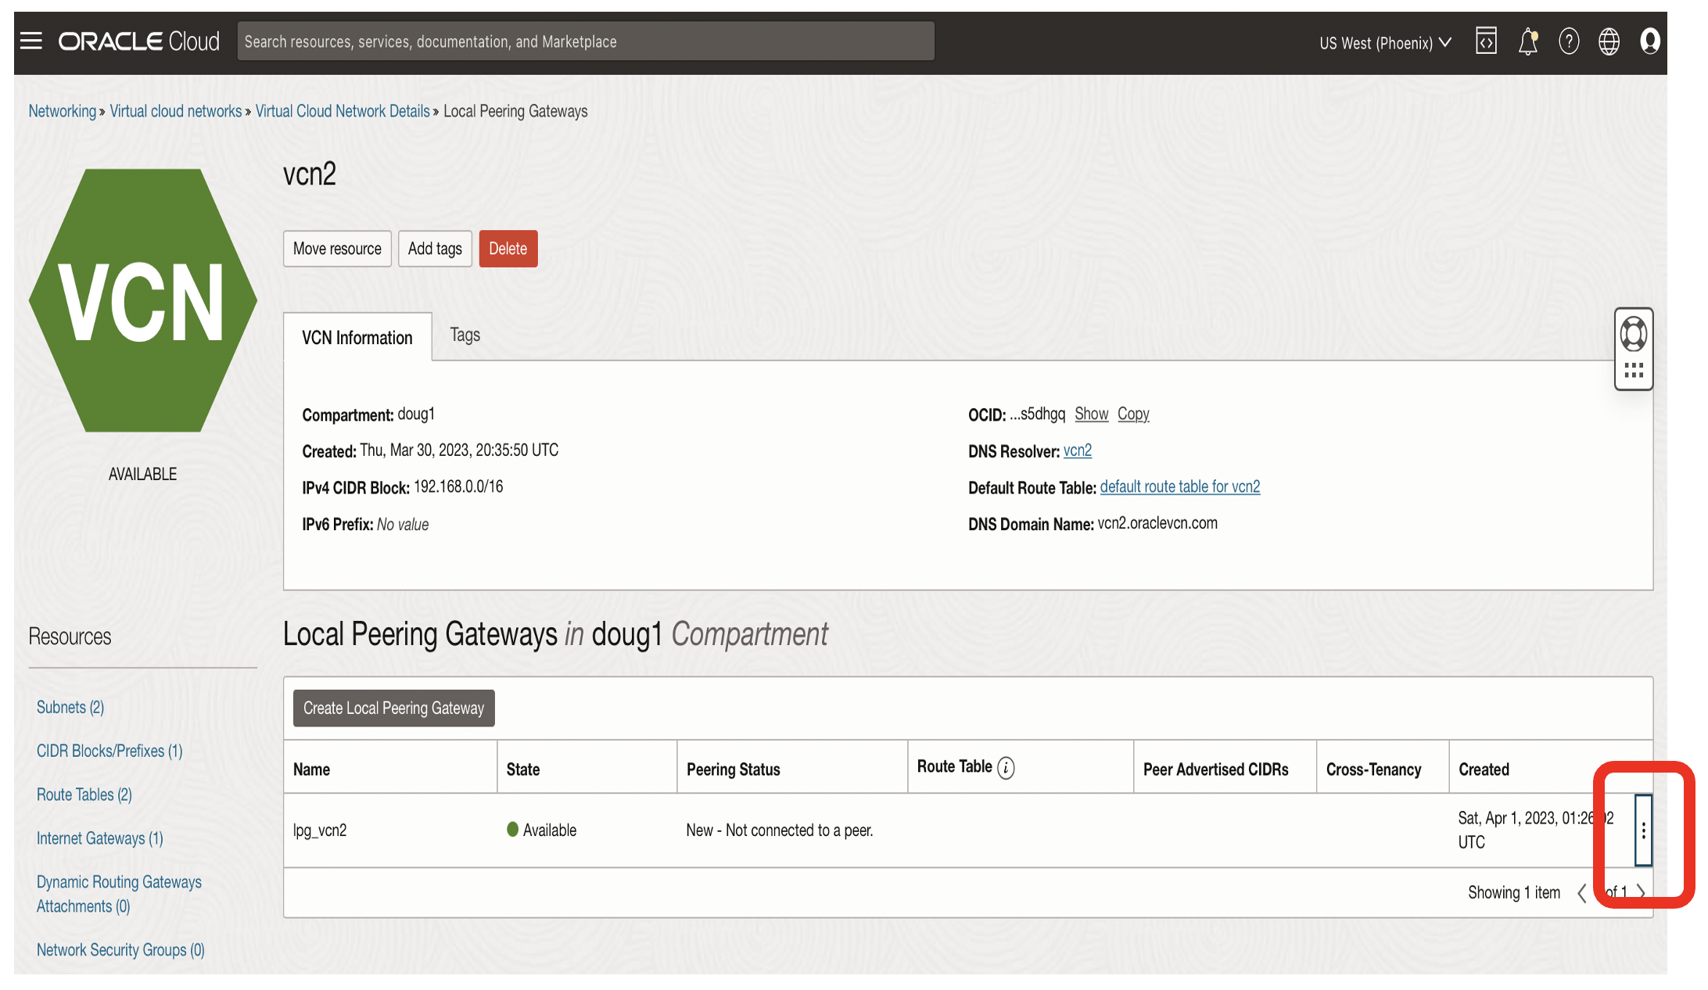Switch to the Tags tab
Screen dimensions: 1708x990
[x=465, y=335]
